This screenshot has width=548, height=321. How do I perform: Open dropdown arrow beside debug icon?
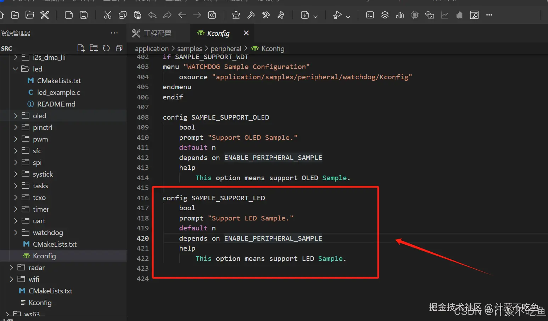[348, 16]
